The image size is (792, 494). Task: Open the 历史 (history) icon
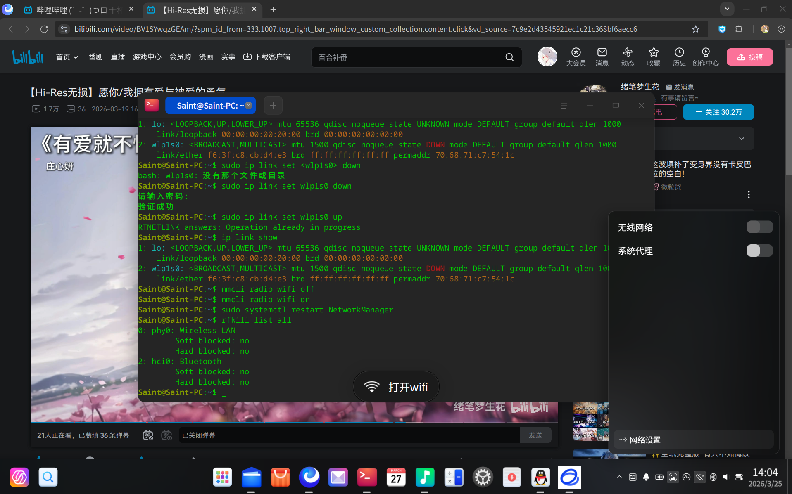coord(679,57)
